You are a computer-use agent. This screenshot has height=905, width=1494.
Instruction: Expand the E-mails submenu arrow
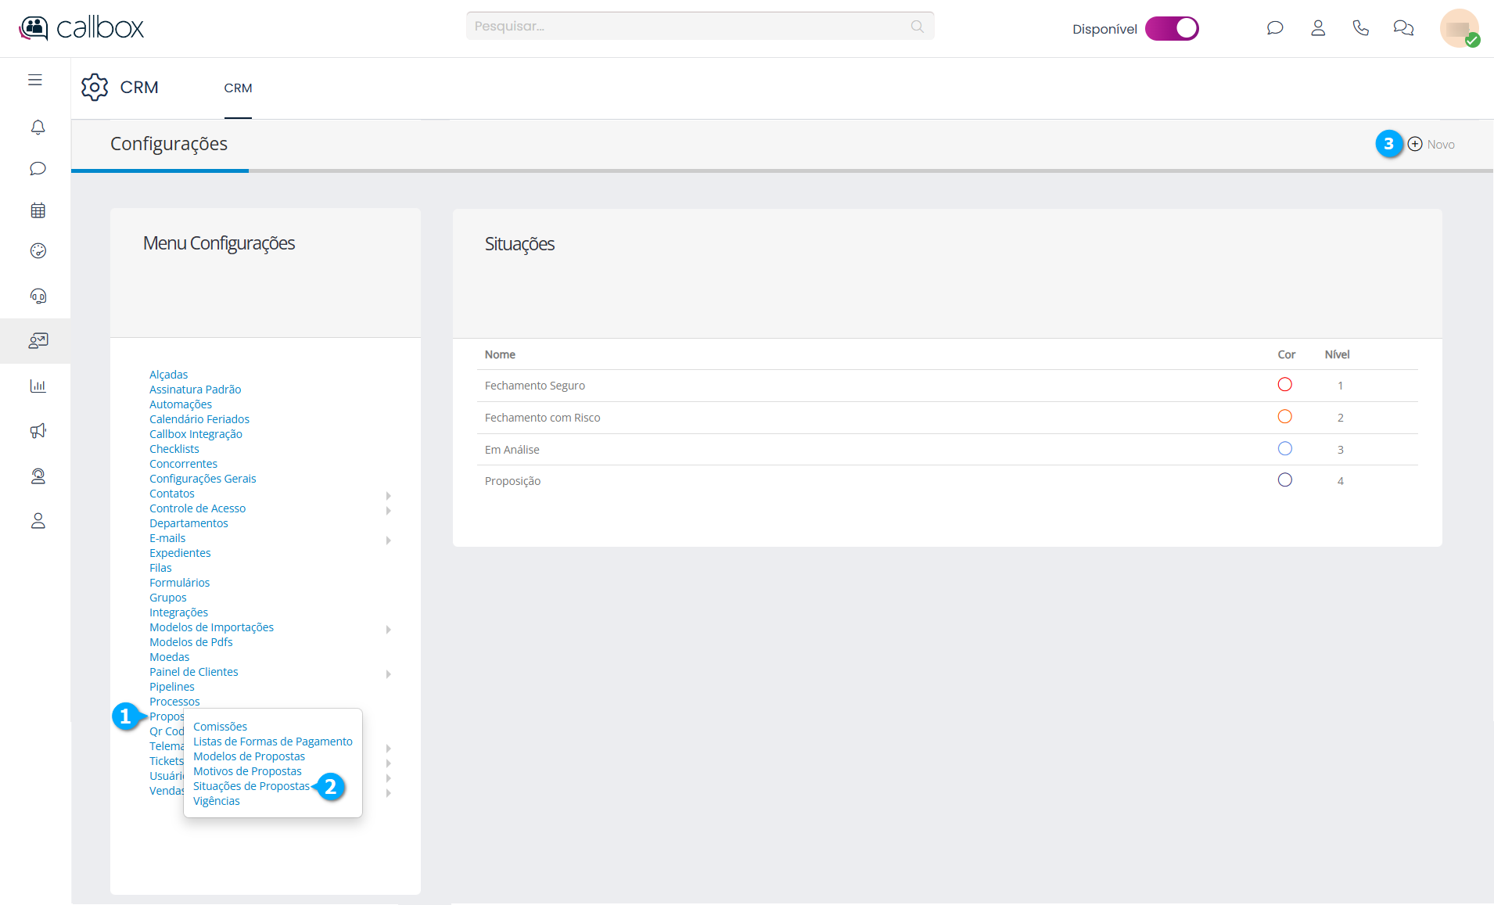tap(388, 540)
